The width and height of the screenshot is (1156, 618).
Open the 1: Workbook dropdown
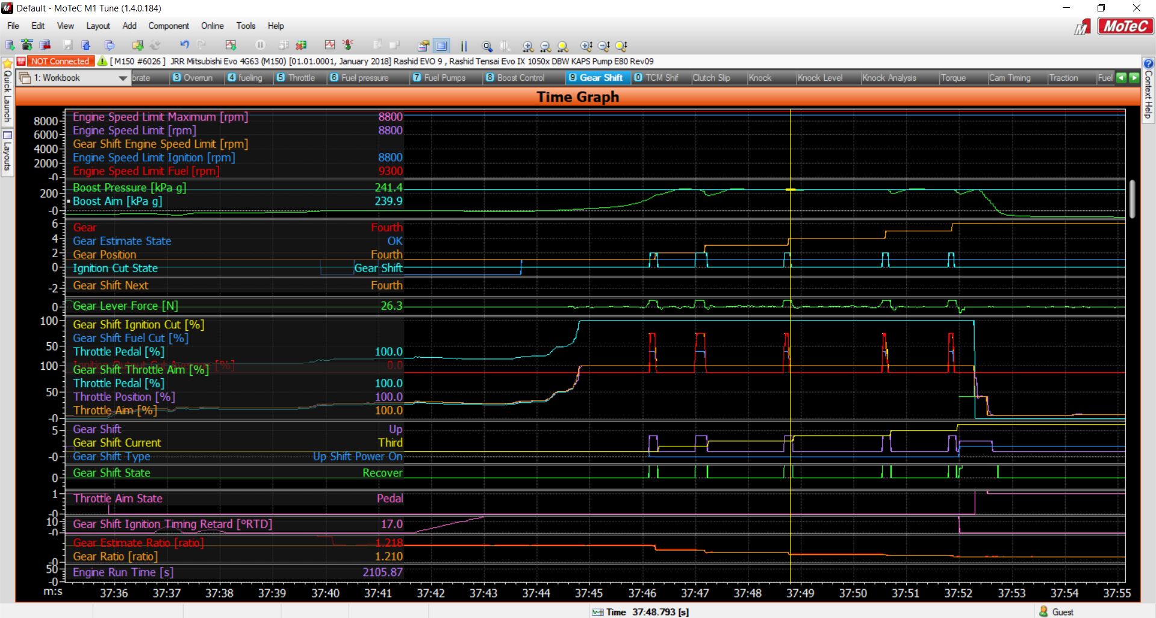pos(74,78)
